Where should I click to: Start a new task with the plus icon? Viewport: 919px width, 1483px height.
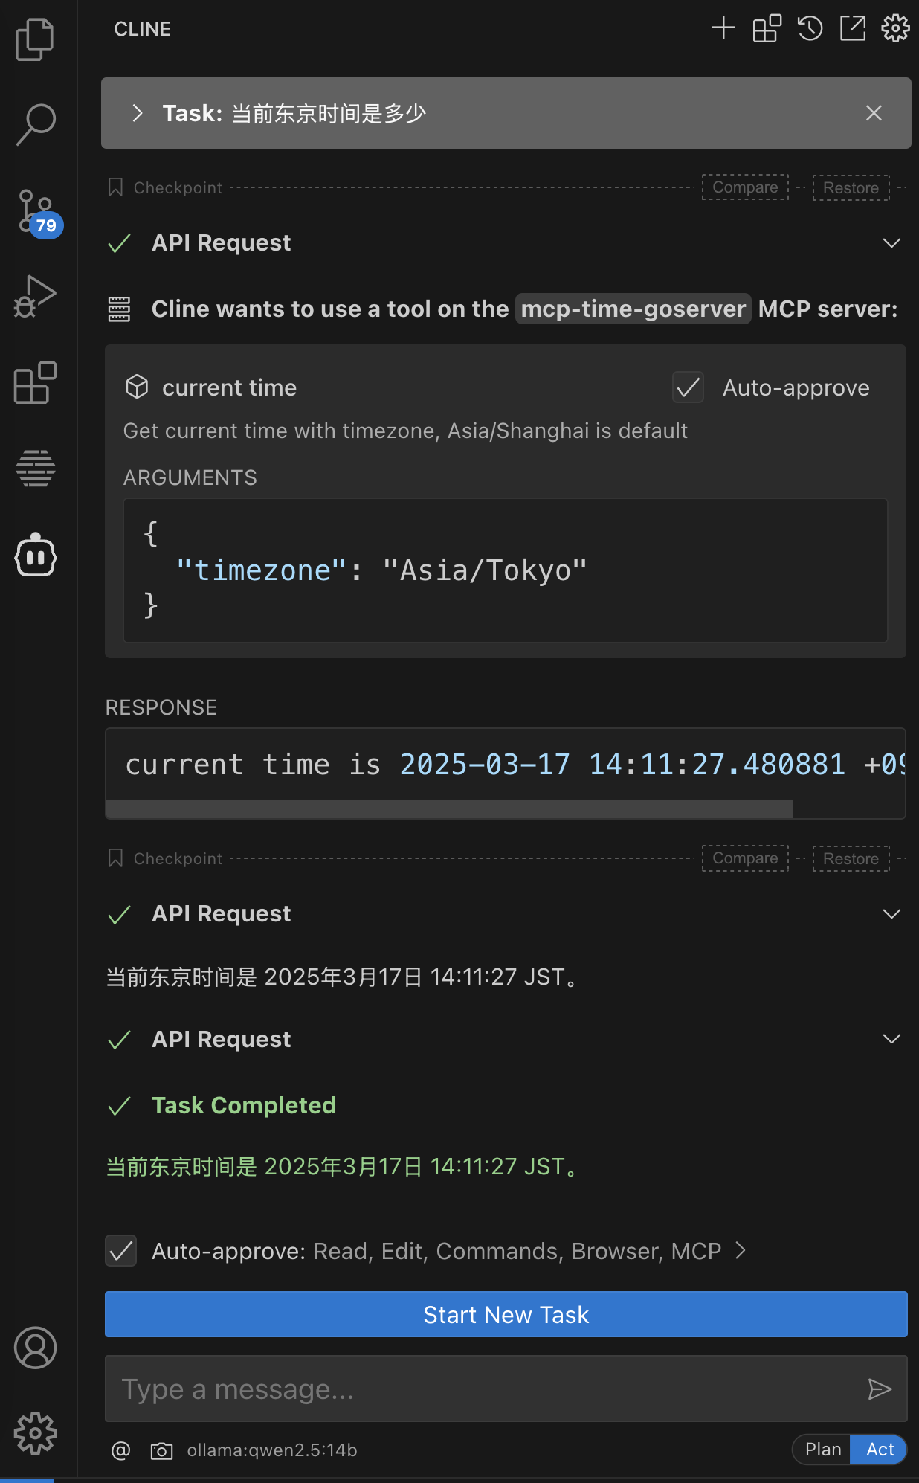click(x=723, y=29)
